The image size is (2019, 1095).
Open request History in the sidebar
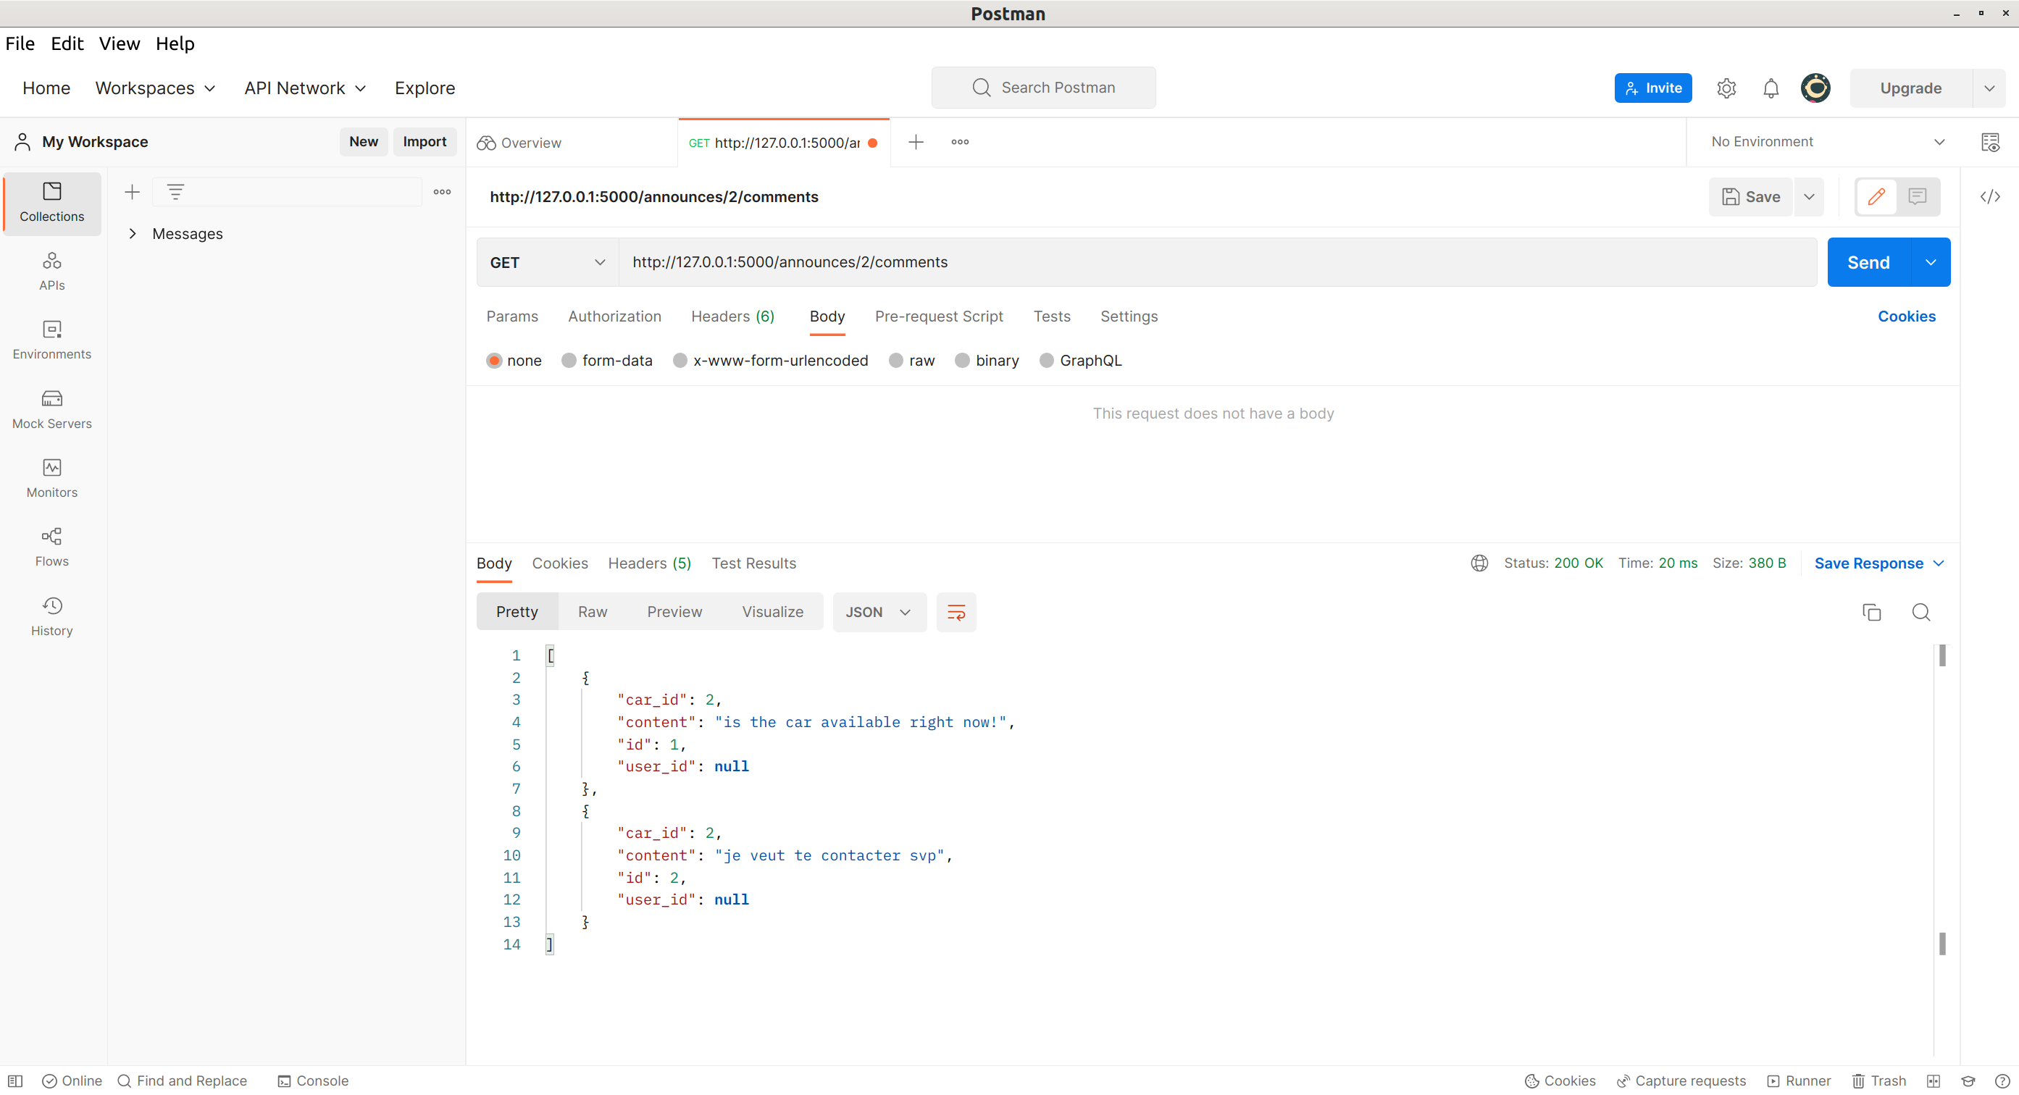51,616
